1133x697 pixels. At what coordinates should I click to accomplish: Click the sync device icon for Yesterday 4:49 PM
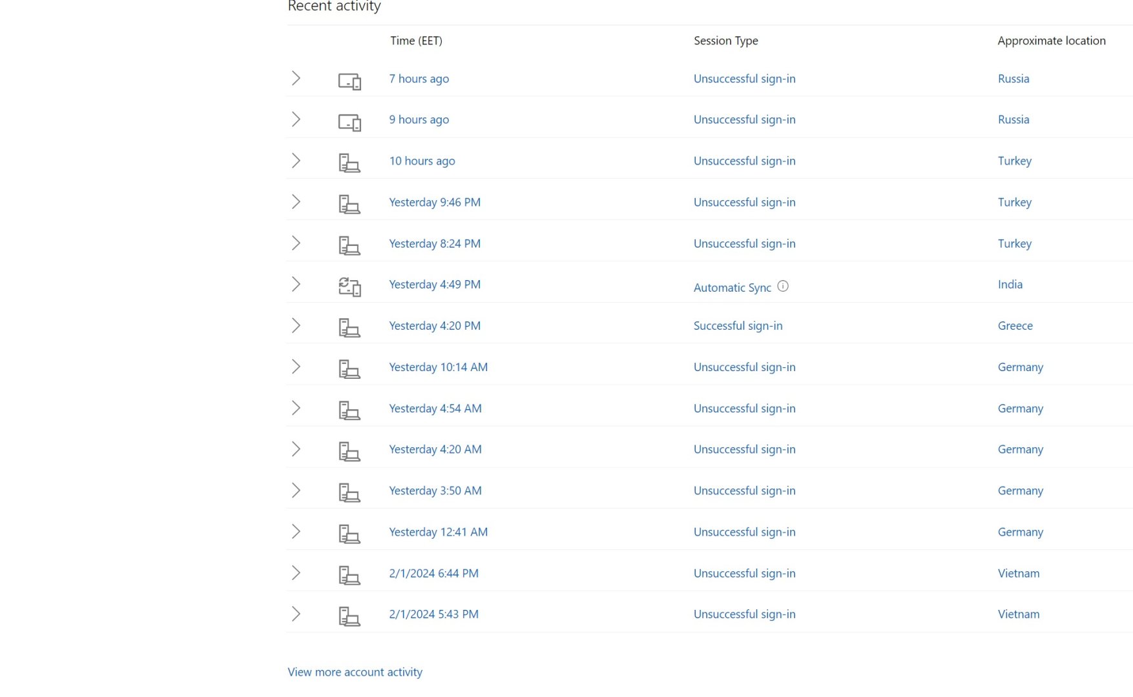[x=349, y=287]
